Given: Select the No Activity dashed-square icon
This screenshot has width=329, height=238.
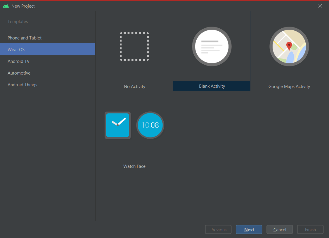Looking at the screenshot, I should pyautogui.click(x=134, y=46).
